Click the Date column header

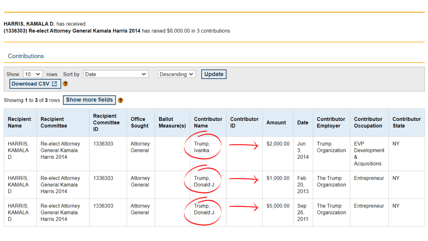[x=303, y=123]
